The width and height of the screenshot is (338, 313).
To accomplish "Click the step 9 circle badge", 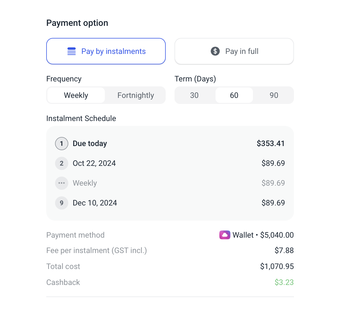I will coord(62,203).
